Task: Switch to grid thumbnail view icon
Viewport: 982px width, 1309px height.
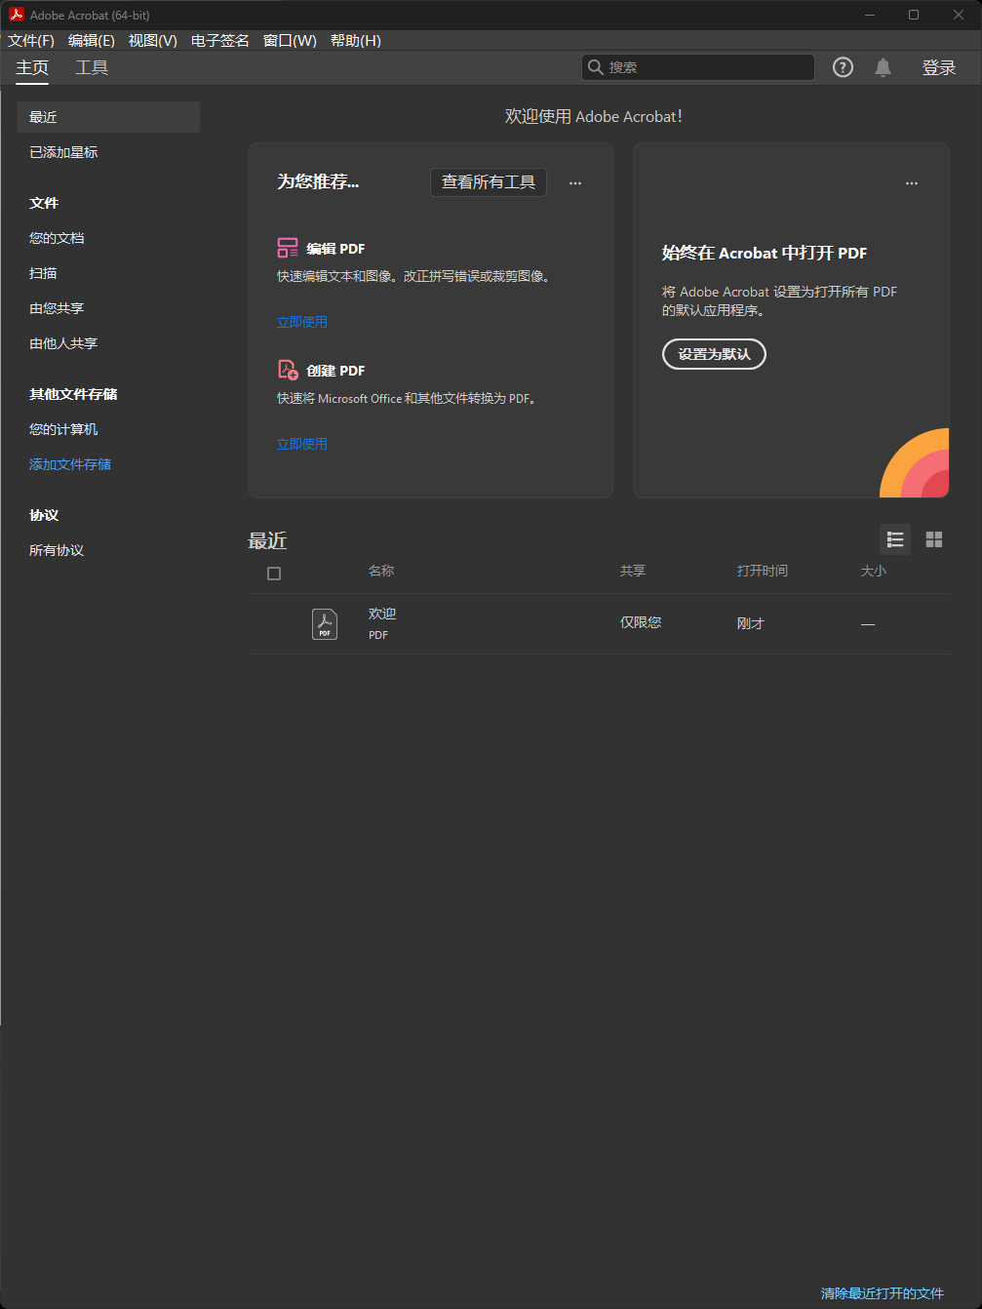Action: 934,539
